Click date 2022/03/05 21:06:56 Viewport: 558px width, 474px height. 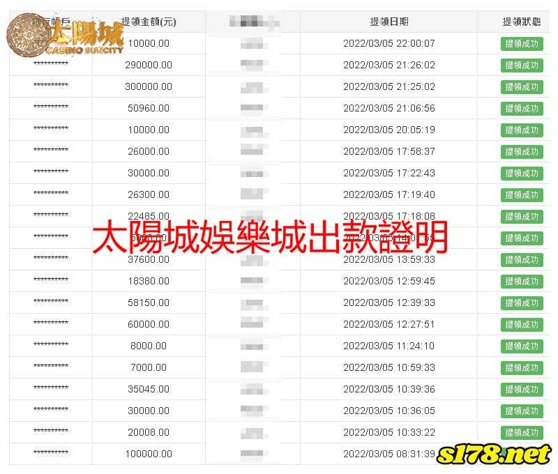[389, 108]
